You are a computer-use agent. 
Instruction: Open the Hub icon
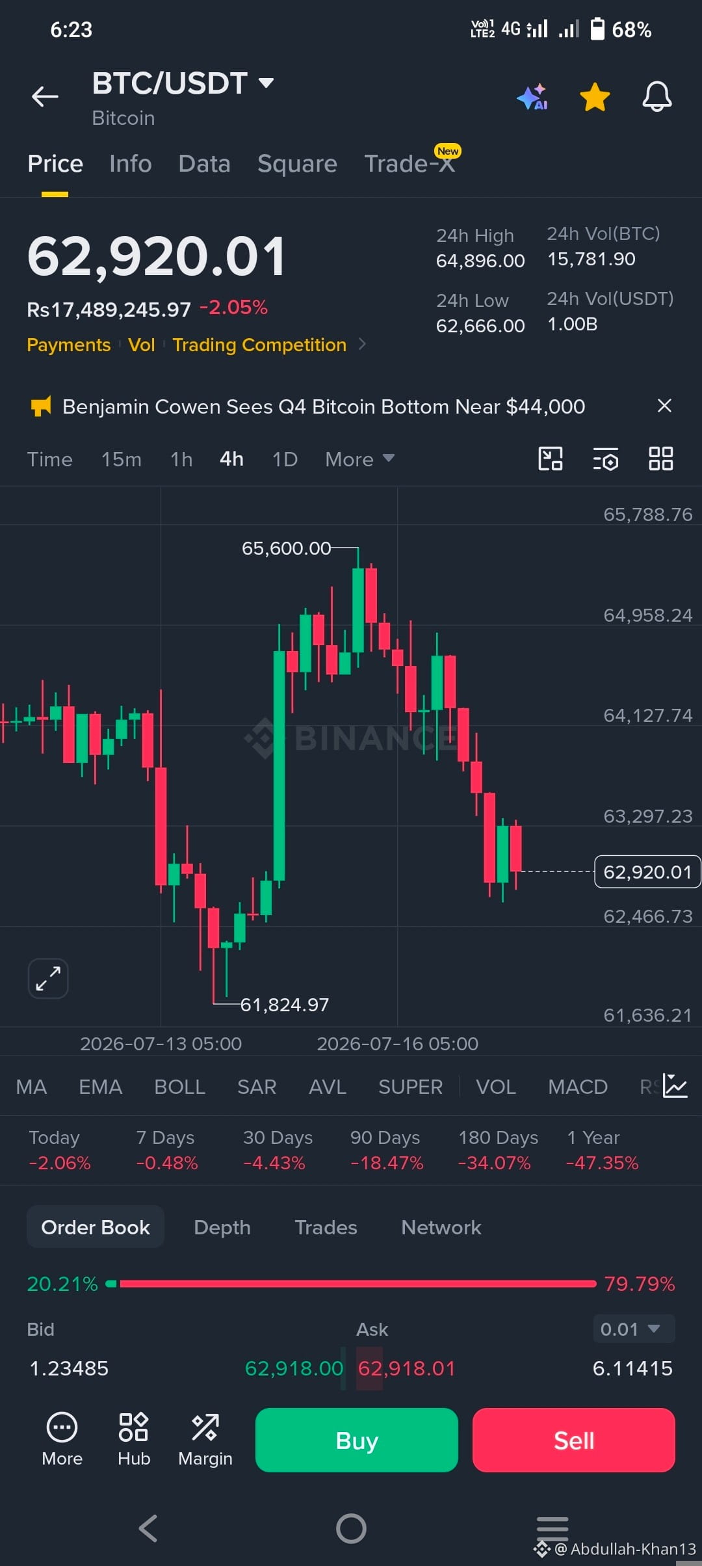tap(134, 1440)
